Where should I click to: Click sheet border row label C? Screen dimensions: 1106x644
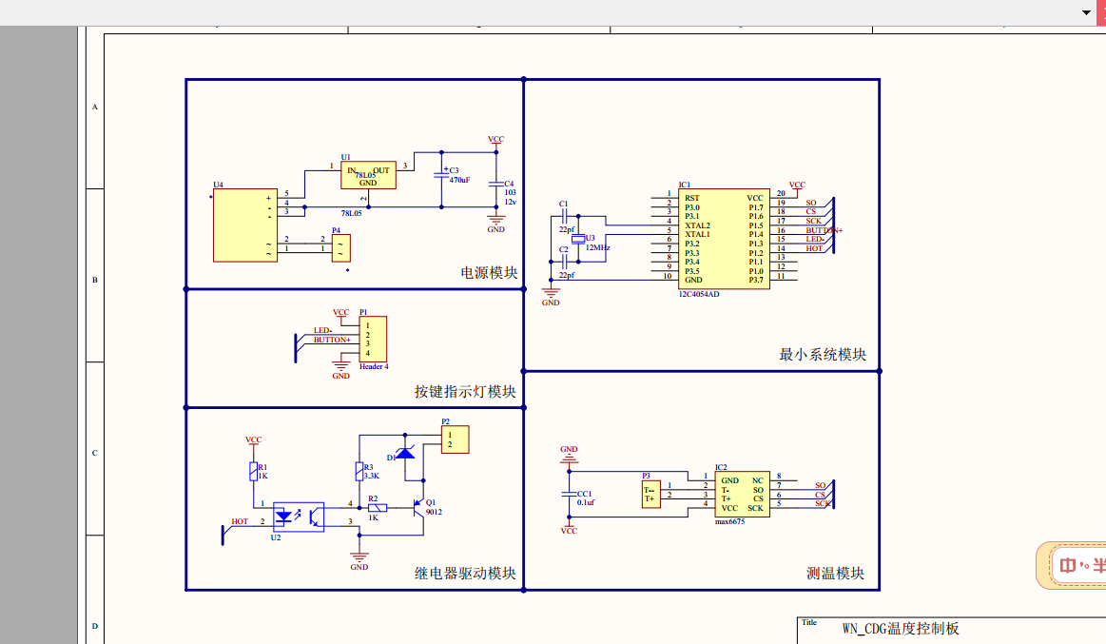coord(95,453)
